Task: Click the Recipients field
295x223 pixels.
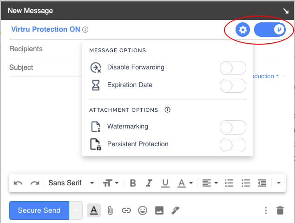Action: pyautogui.click(x=46, y=49)
